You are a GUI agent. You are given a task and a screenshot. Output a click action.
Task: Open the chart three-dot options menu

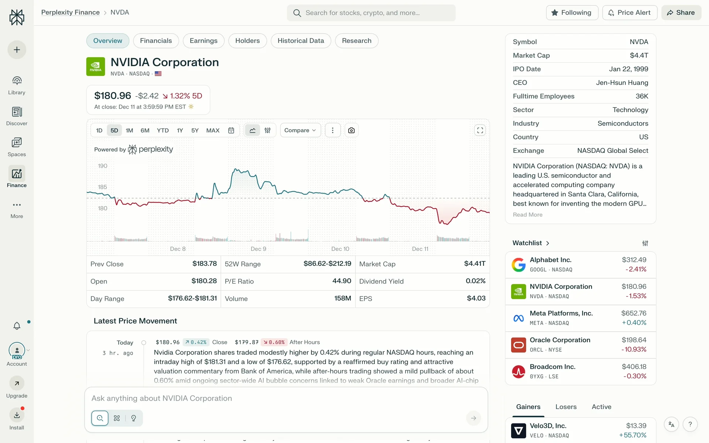(x=332, y=130)
